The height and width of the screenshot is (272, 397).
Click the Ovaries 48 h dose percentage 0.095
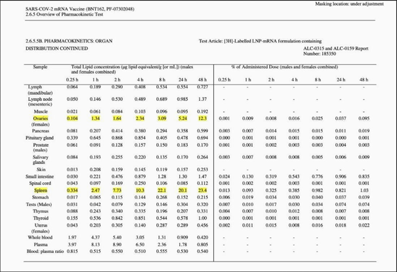pyautogui.click(x=364, y=119)
